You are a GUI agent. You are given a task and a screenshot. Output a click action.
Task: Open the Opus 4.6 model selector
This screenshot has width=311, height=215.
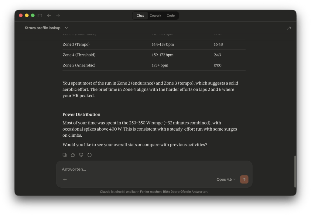click(x=226, y=179)
